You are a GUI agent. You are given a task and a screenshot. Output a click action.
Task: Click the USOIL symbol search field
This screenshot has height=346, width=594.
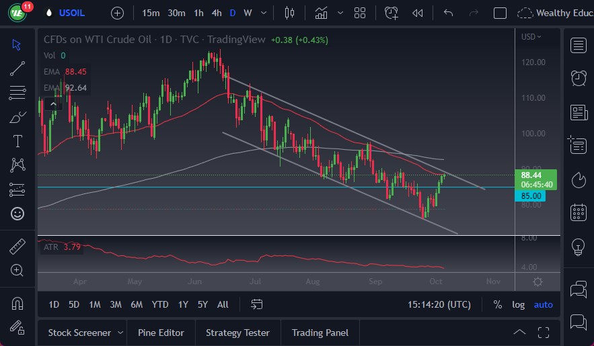[71, 13]
